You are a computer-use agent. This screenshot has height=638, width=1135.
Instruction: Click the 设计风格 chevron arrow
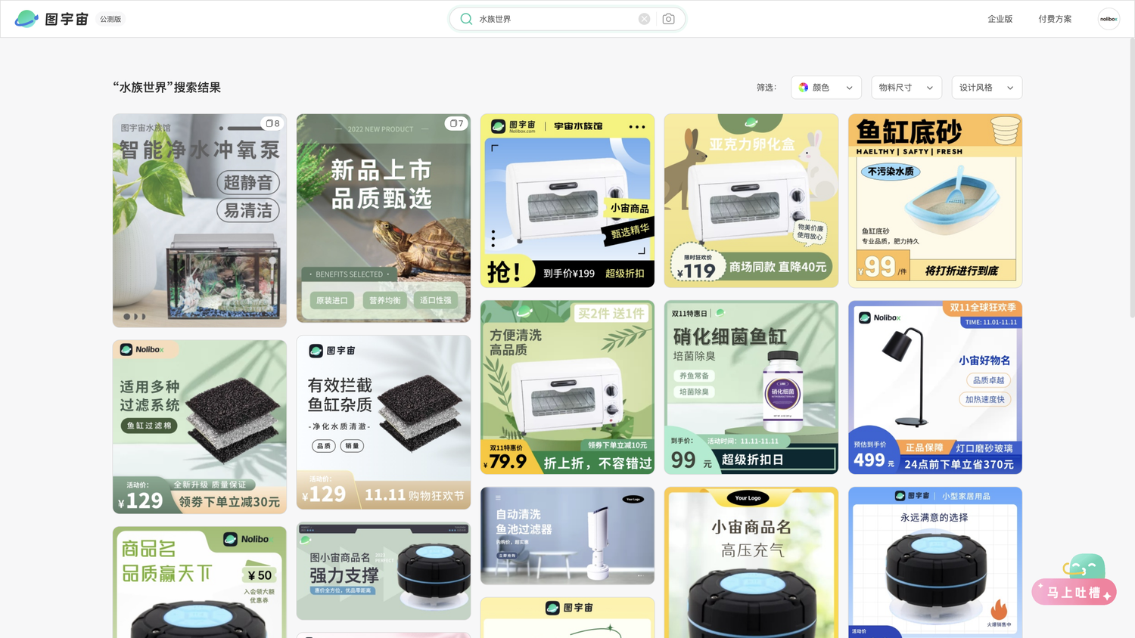(1010, 88)
